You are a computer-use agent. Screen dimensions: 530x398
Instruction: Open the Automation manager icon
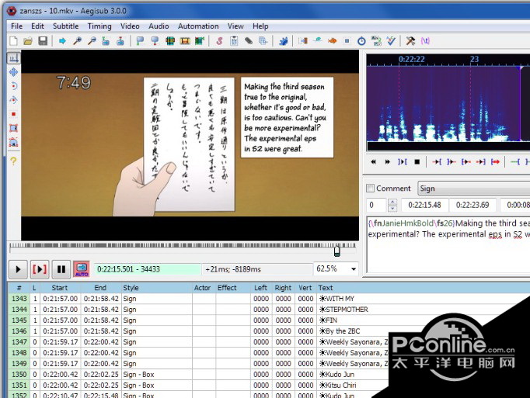coord(283,41)
